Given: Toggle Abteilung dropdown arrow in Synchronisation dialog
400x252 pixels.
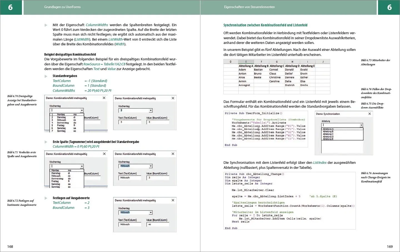Looking at the screenshot, I should (x=361, y=125).
